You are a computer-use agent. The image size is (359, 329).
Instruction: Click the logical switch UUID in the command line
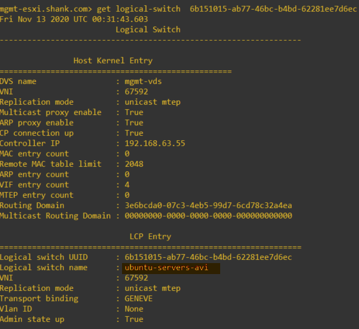tap(273, 9)
